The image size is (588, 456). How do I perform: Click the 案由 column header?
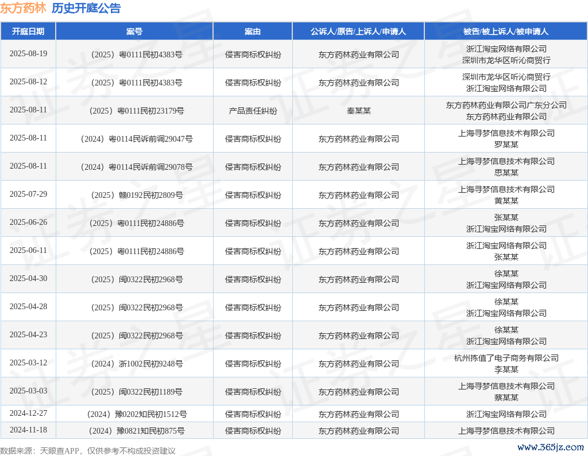[253, 32]
